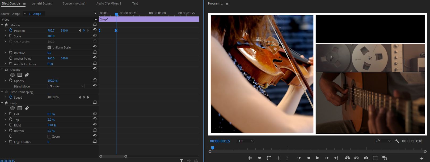This screenshot has width=430, height=162.
Task: Export frame with camera icon
Action: [366, 158]
